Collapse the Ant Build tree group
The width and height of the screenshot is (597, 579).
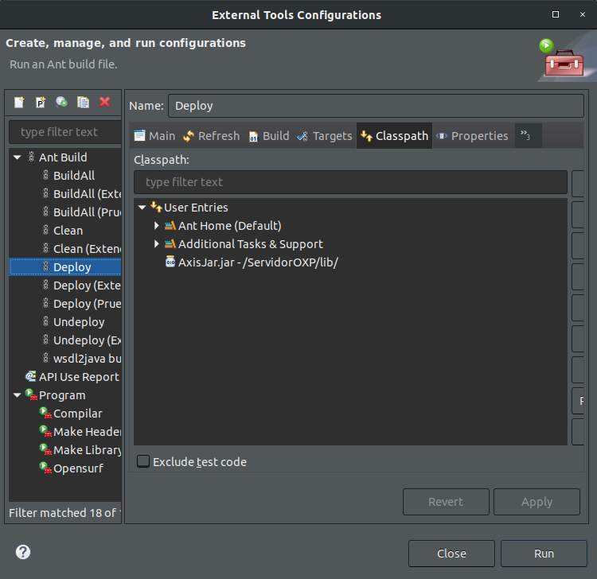18,157
